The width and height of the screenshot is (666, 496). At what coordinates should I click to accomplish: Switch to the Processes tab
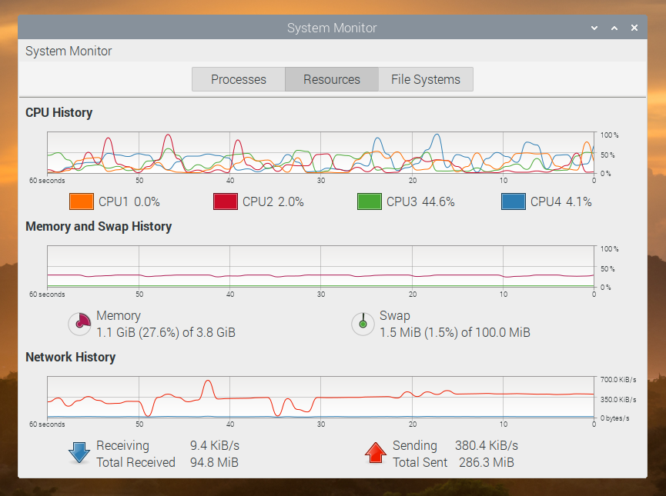point(238,78)
